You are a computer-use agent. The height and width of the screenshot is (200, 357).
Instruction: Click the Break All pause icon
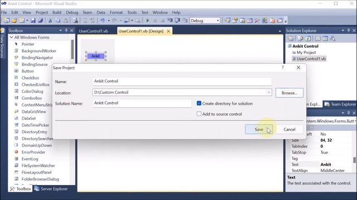[155, 21]
